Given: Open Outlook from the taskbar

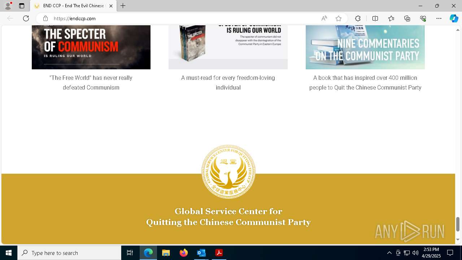Looking at the screenshot, I should point(201,253).
